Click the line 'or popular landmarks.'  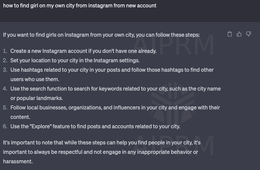click(x=36, y=98)
